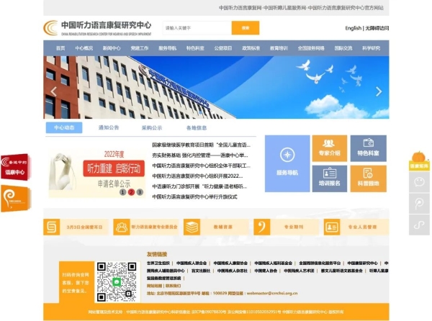Open 国际交流 in the navigation bar
432x321 pixels.
(x=343, y=48)
